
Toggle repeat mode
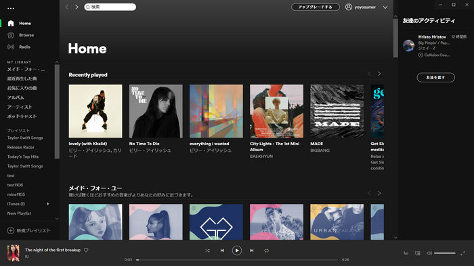click(x=266, y=250)
